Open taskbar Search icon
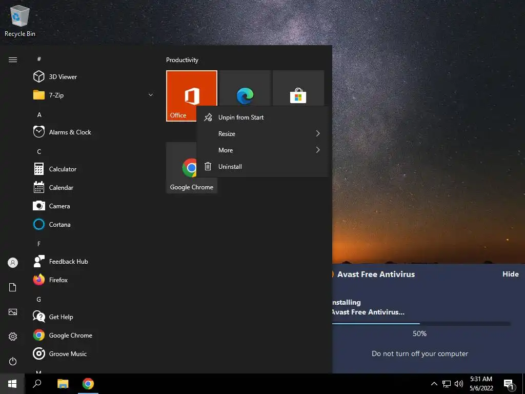Image resolution: width=525 pixels, height=394 pixels. click(x=37, y=384)
